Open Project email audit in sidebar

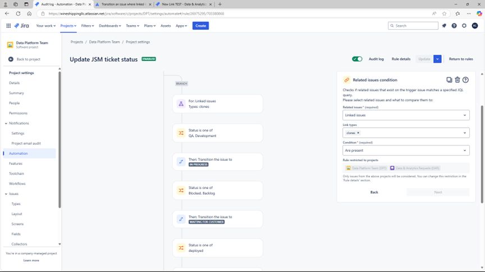[x=26, y=143]
